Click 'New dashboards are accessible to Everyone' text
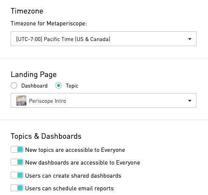 (82, 162)
